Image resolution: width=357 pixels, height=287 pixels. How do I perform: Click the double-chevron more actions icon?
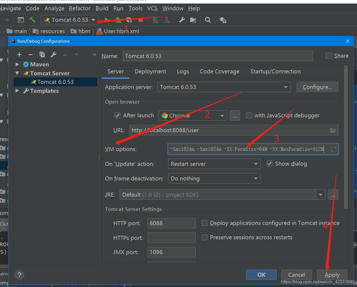click(x=94, y=55)
